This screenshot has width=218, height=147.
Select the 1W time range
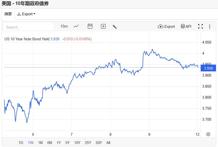click(x=31, y=143)
